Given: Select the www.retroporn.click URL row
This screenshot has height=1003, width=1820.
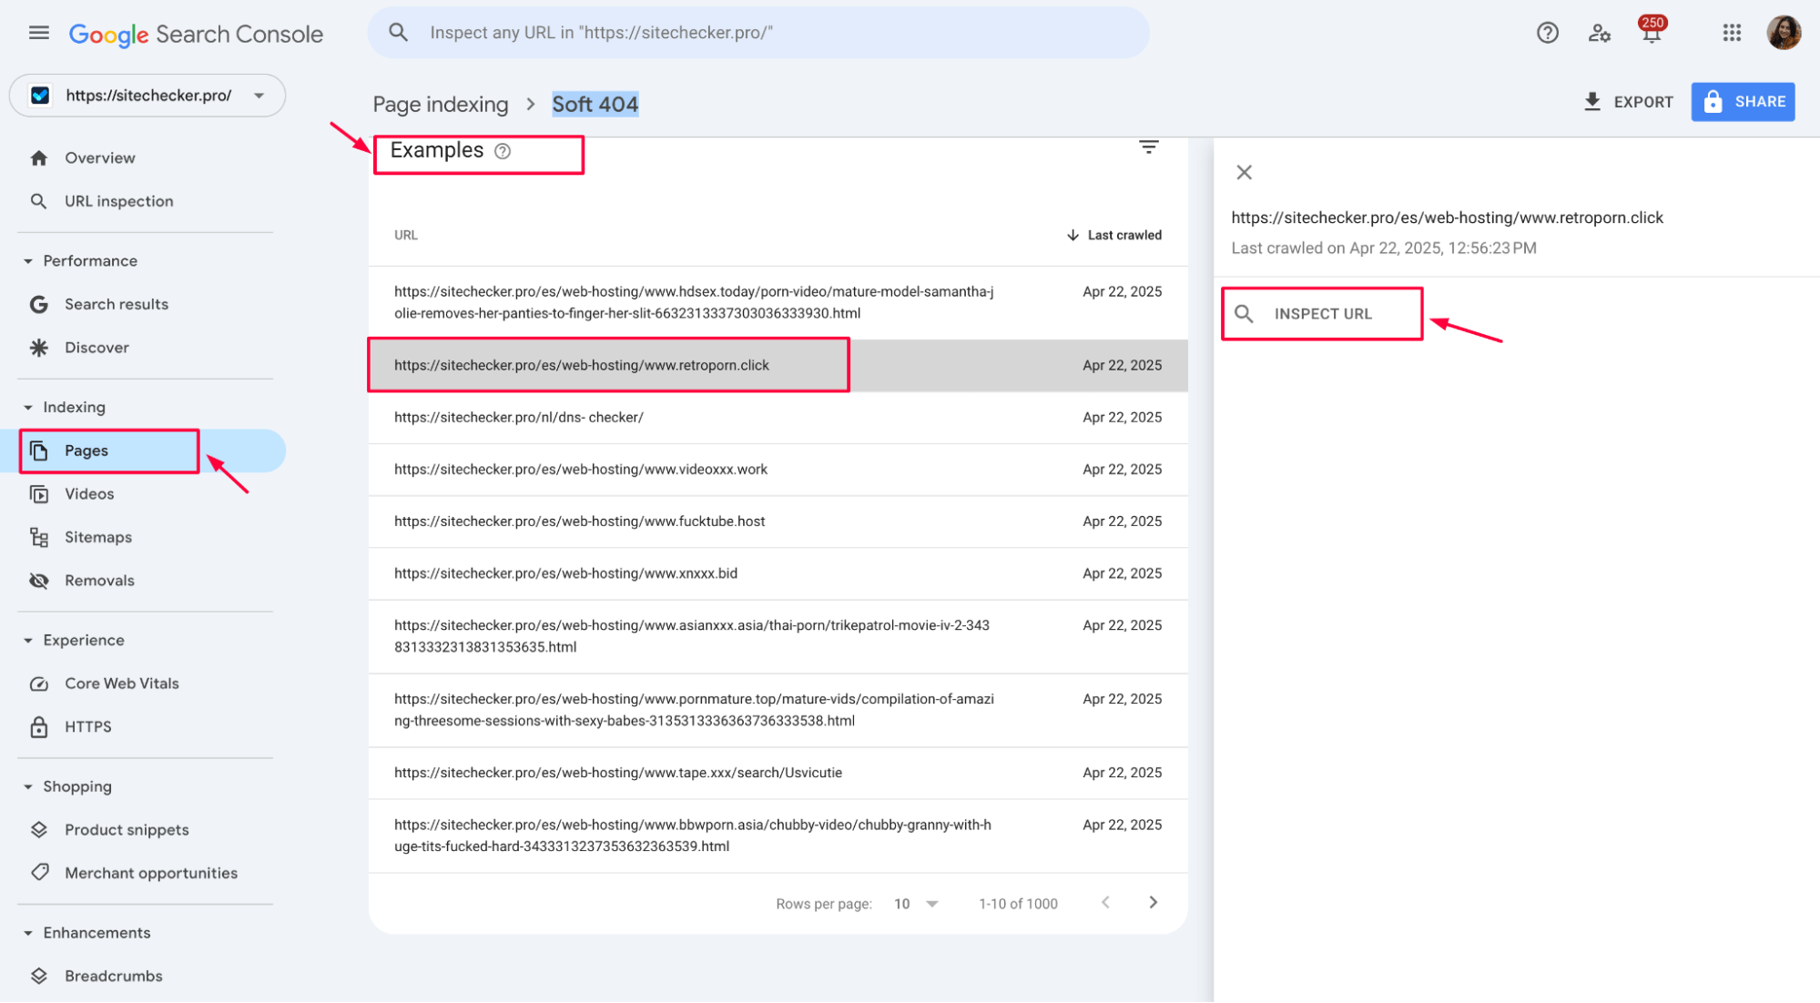Looking at the screenshot, I should 778,365.
